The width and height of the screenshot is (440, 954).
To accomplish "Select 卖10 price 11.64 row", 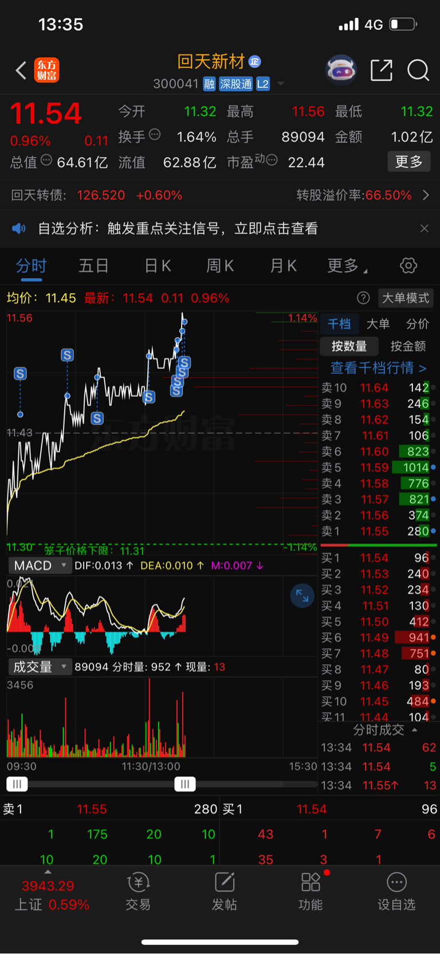I will pyautogui.click(x=378, y=388).
